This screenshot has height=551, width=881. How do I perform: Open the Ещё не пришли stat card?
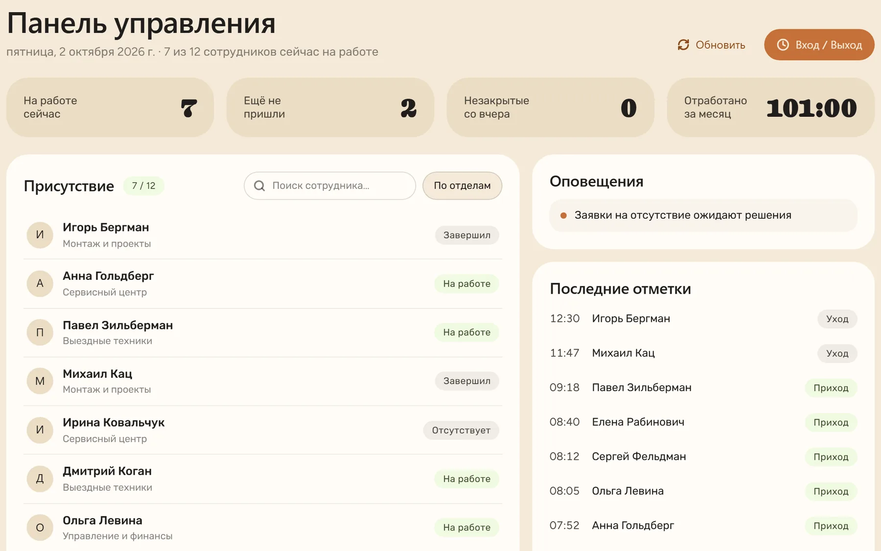(x=330, y=107)
